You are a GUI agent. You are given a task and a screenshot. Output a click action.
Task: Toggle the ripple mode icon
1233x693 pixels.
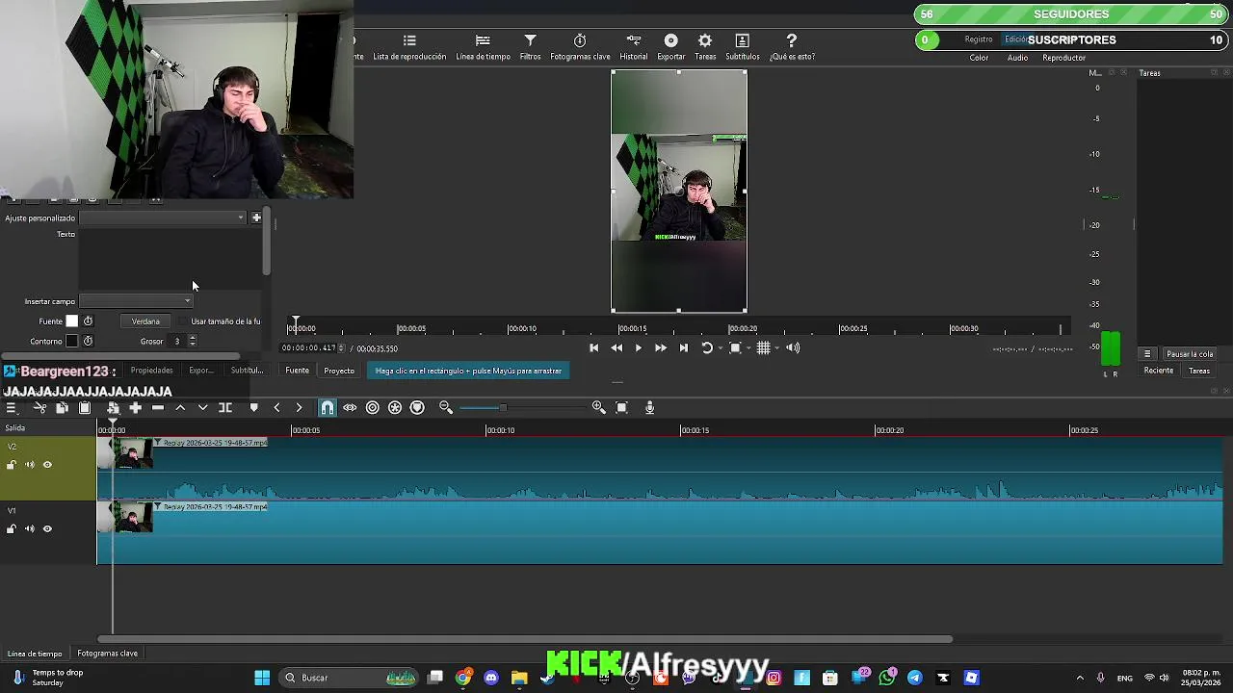[373, 408]
